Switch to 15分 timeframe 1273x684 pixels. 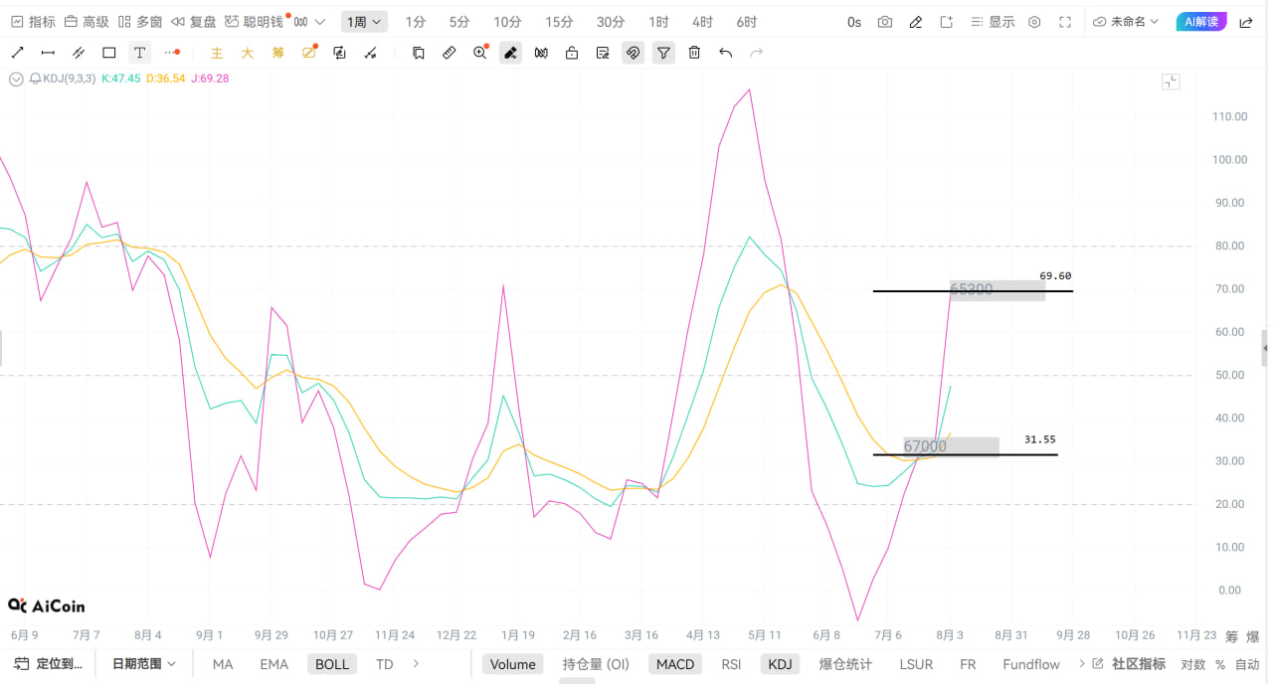560,22
